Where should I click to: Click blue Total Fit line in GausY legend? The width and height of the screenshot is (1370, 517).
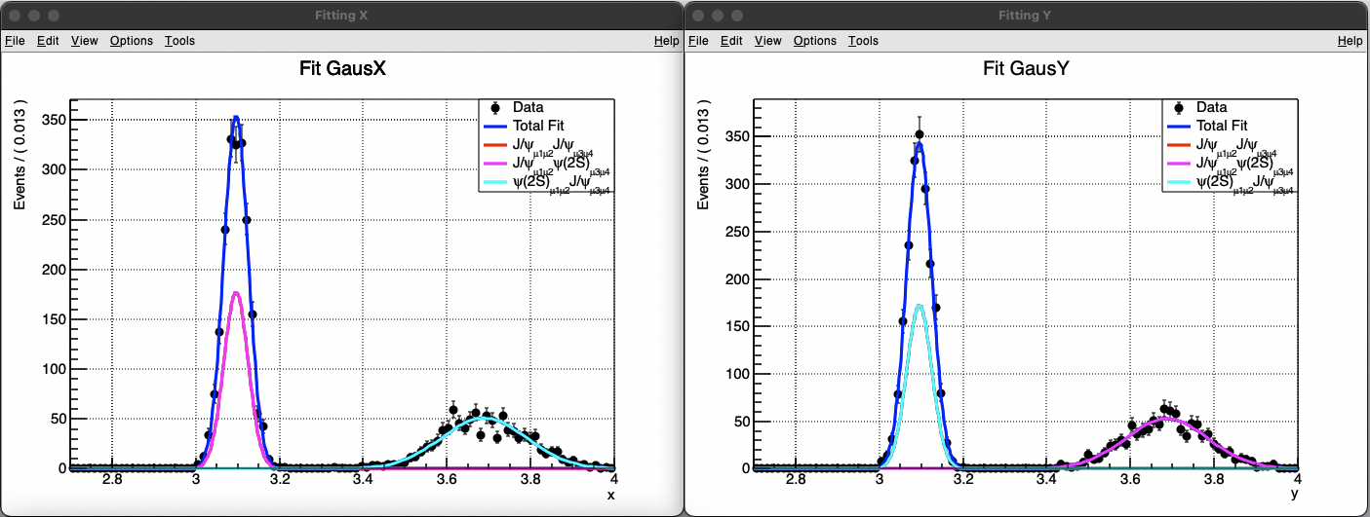pos(1179,126)
